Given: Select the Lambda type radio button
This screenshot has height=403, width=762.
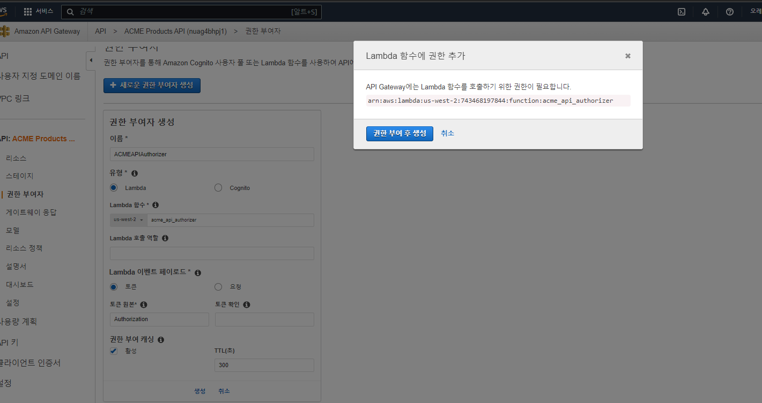Looking at the screenshot, I should pos(114,188).
